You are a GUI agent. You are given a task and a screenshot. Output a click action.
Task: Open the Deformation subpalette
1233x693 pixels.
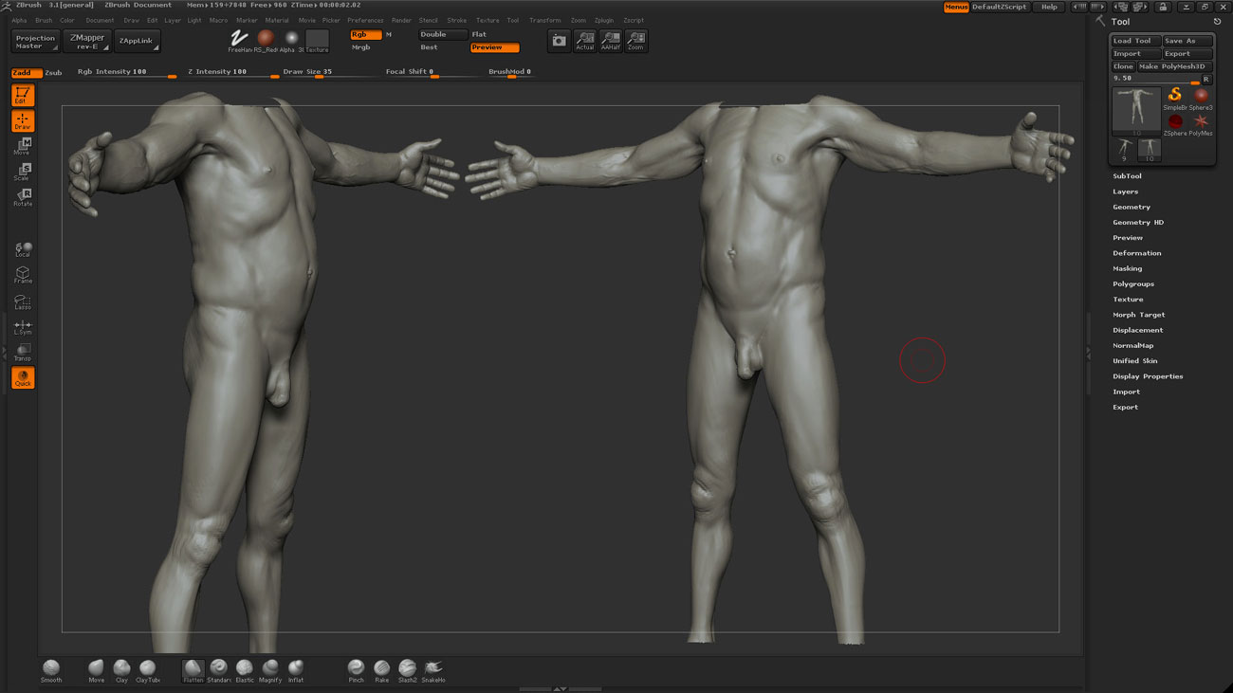point(1136,253)
